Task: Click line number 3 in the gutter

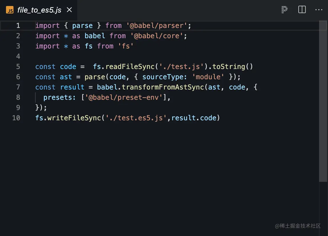Action: (x=18, y=46)
